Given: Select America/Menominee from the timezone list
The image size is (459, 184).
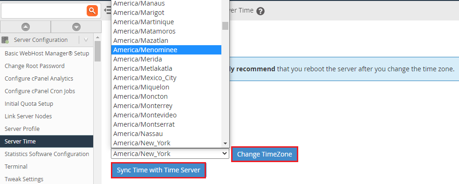Looking at the screenshot, I should (166, 50).
